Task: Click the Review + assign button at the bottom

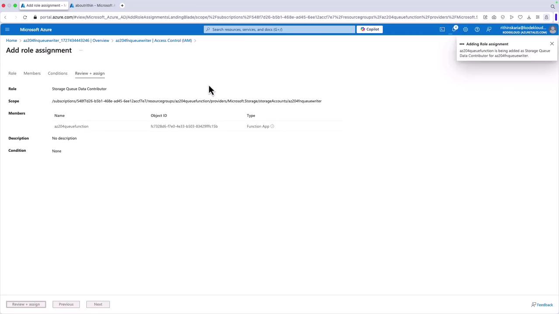Action: [26, 304]
